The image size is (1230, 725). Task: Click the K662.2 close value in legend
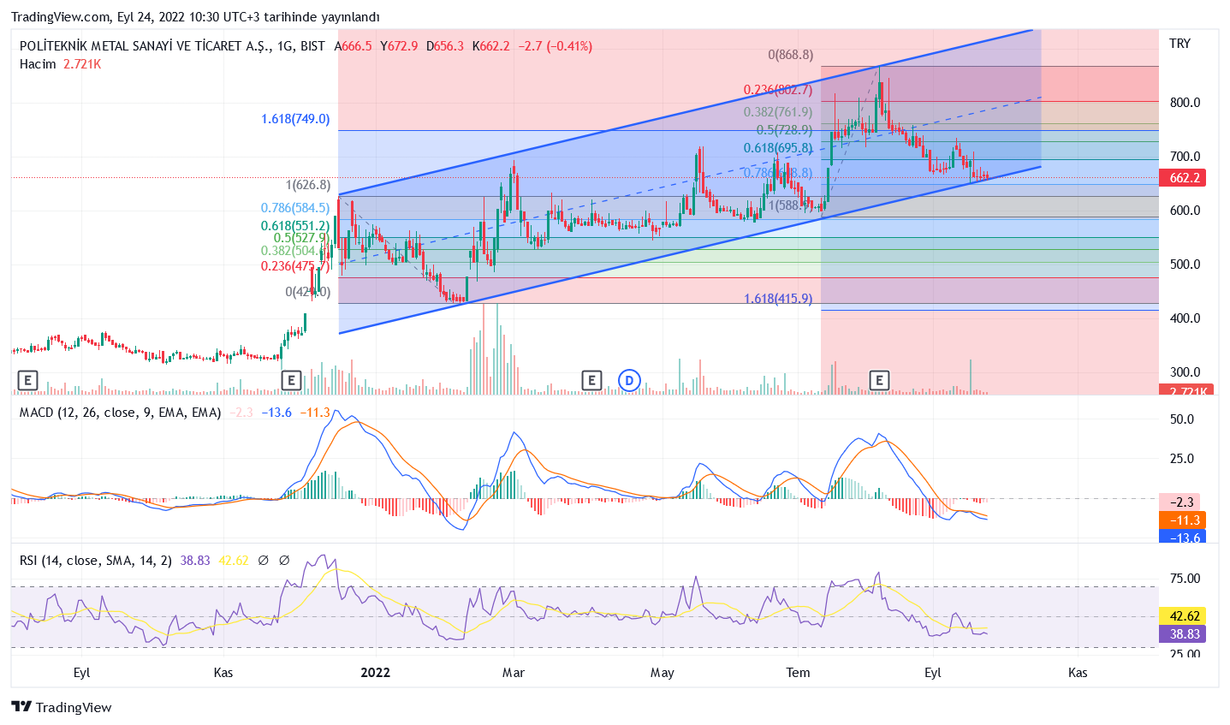[x=491, y=46]
